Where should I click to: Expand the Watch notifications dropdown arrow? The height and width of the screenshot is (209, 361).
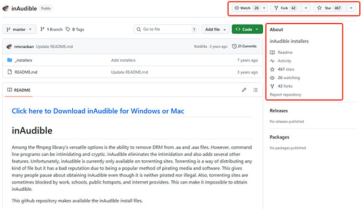tap(264, 8)
